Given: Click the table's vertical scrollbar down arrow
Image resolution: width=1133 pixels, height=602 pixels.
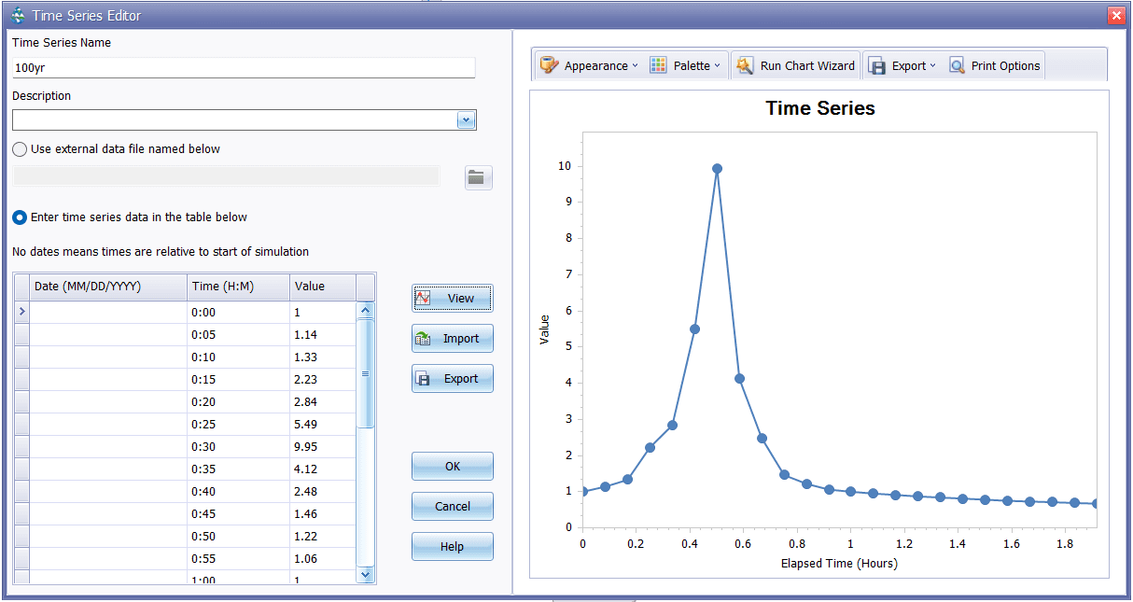Looking at the screenshot, I should coord(365,576).
